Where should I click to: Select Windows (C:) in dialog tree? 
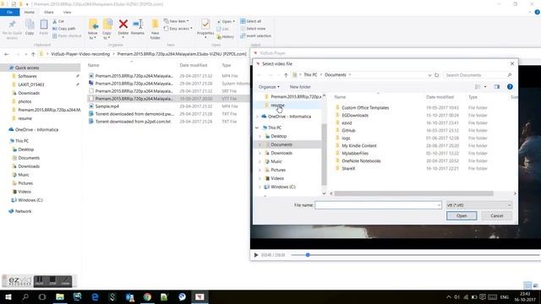click(x=283, y=187)
